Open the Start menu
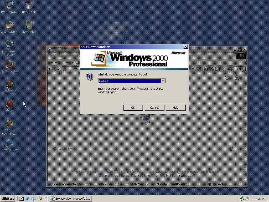269x202 pixels. click(8, 199)
